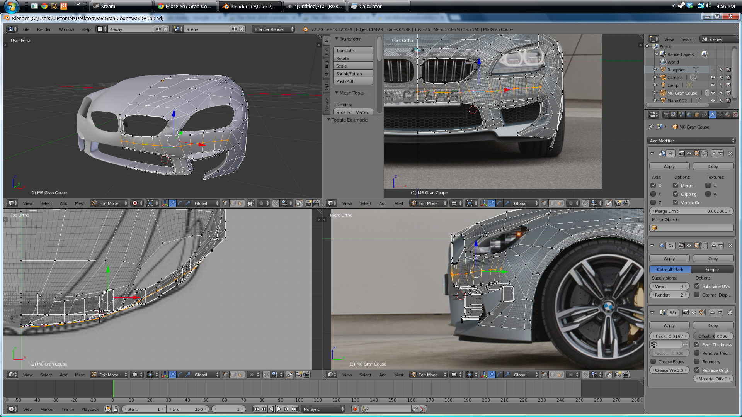Open the Modifiers tab wrench icon
Screen dimensions: 742x417
(712, 115)
